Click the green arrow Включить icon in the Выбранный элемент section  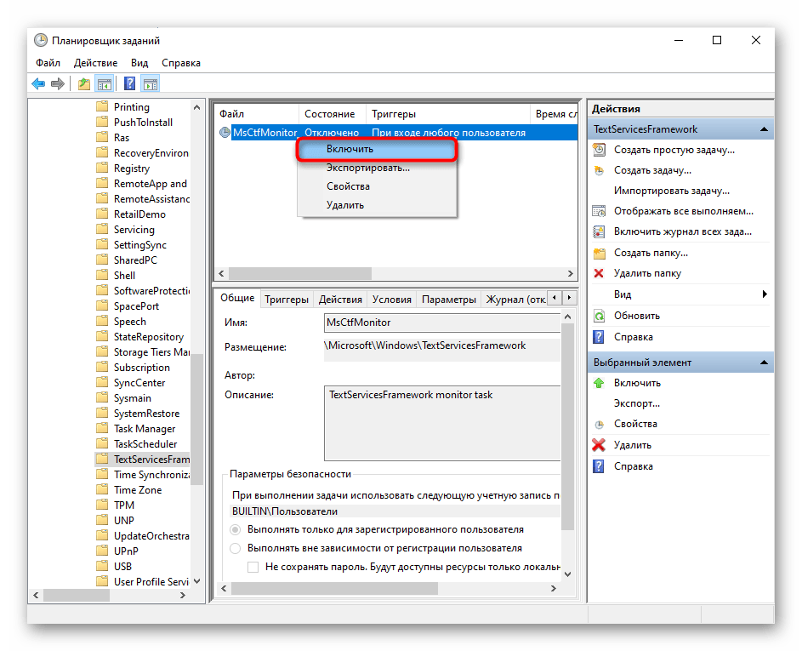coord(599,383)
